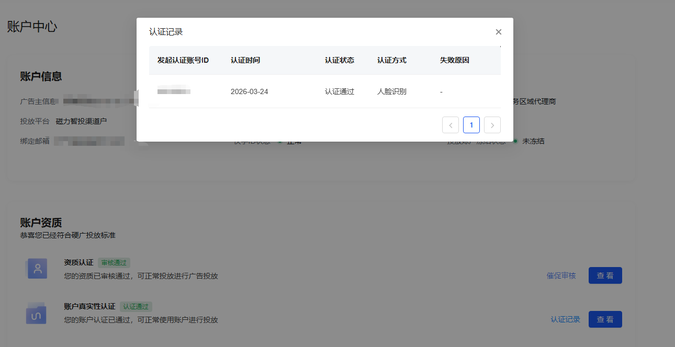Screen dimensions: 675x347
Task: Click the 认证方式 column header
Action: (392, 60)
